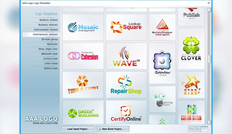Open Minimalist style category
Image resolution: width=232 pixels, height=134 pixels.
pos(49,54)
